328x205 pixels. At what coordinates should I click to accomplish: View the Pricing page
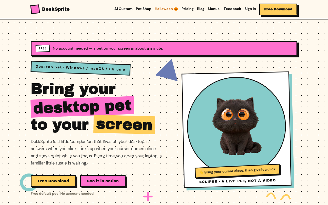click(188, 9)
